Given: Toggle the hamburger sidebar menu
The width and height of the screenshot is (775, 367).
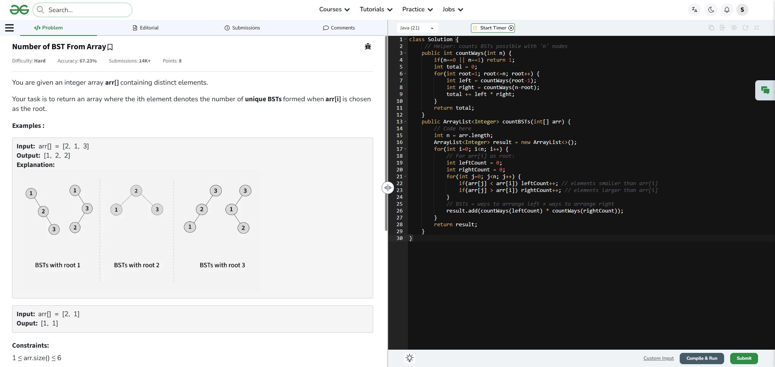Looking at the screenshot, I should (9, 28).
